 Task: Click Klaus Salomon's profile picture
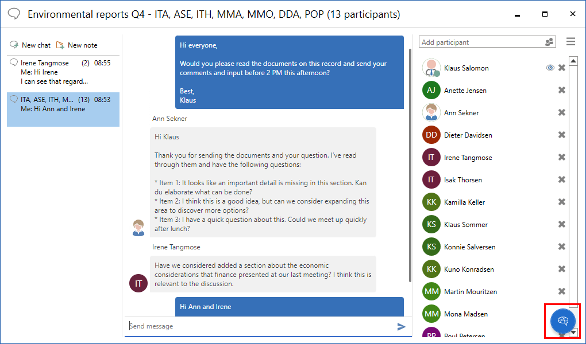pos(431,68)
